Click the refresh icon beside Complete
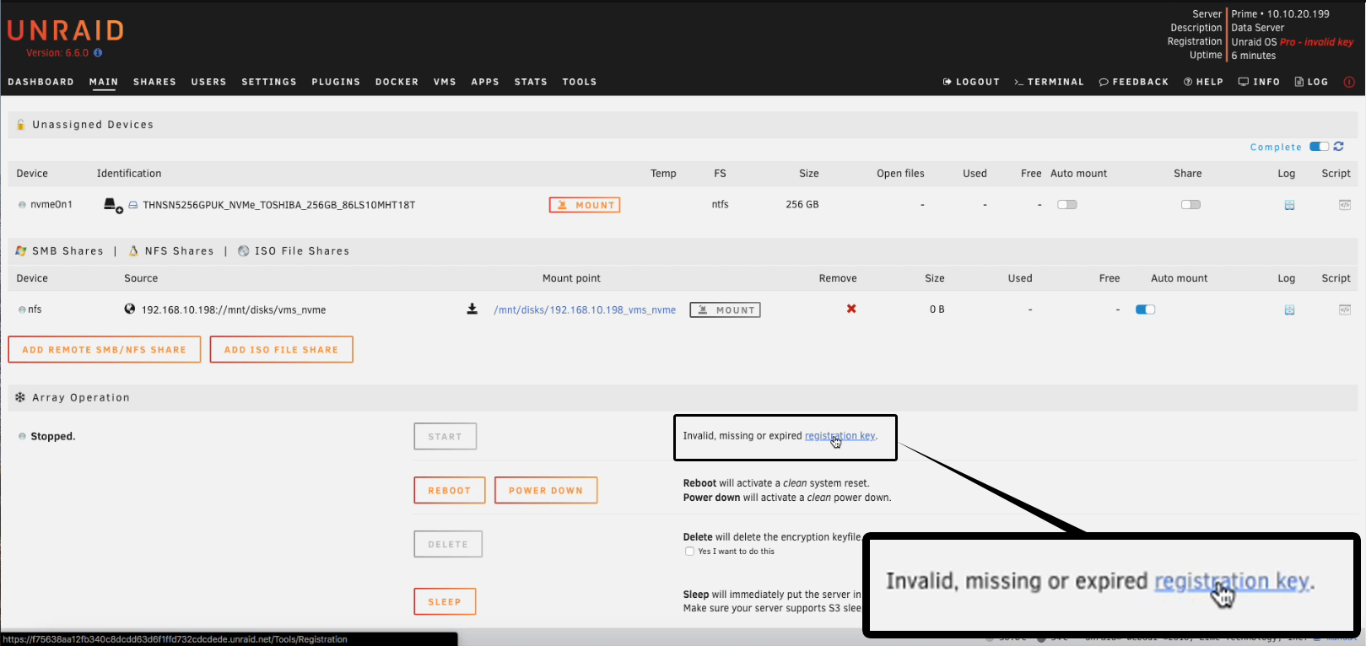 pyautogui.click(x=1339, y=147)
